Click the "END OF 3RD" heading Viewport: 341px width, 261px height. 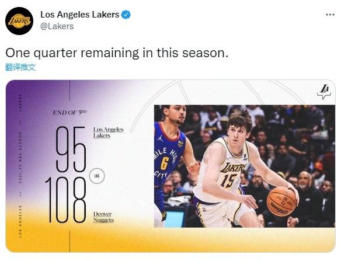click(x=70, y=113)
